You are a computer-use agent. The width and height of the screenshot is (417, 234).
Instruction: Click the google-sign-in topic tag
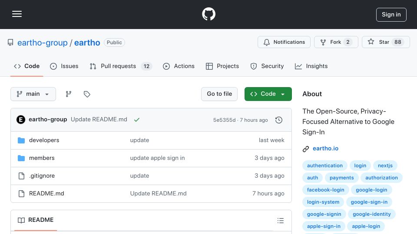(369, 202)
